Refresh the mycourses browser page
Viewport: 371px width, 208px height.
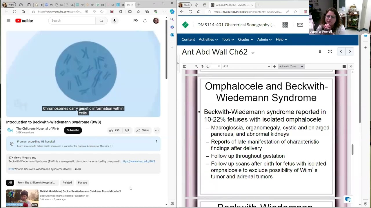coord(190,12)
